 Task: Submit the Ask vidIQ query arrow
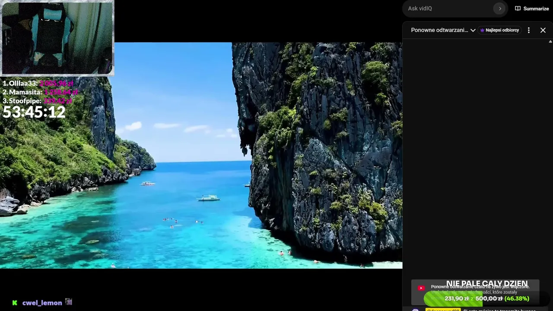500,9
